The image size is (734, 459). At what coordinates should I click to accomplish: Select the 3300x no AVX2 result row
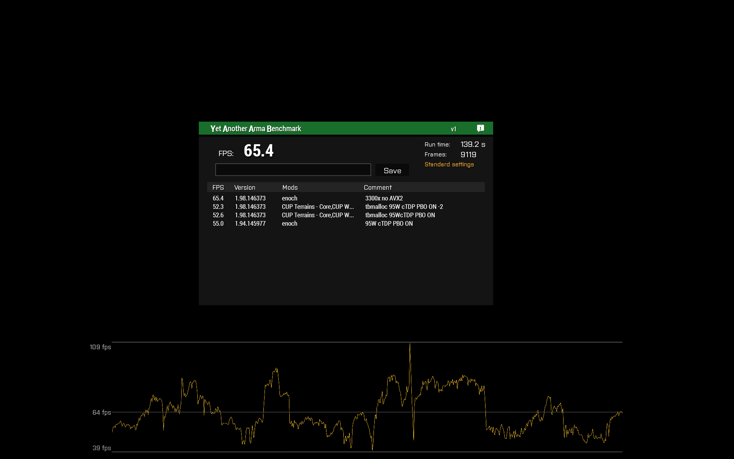tap(384, 198)
